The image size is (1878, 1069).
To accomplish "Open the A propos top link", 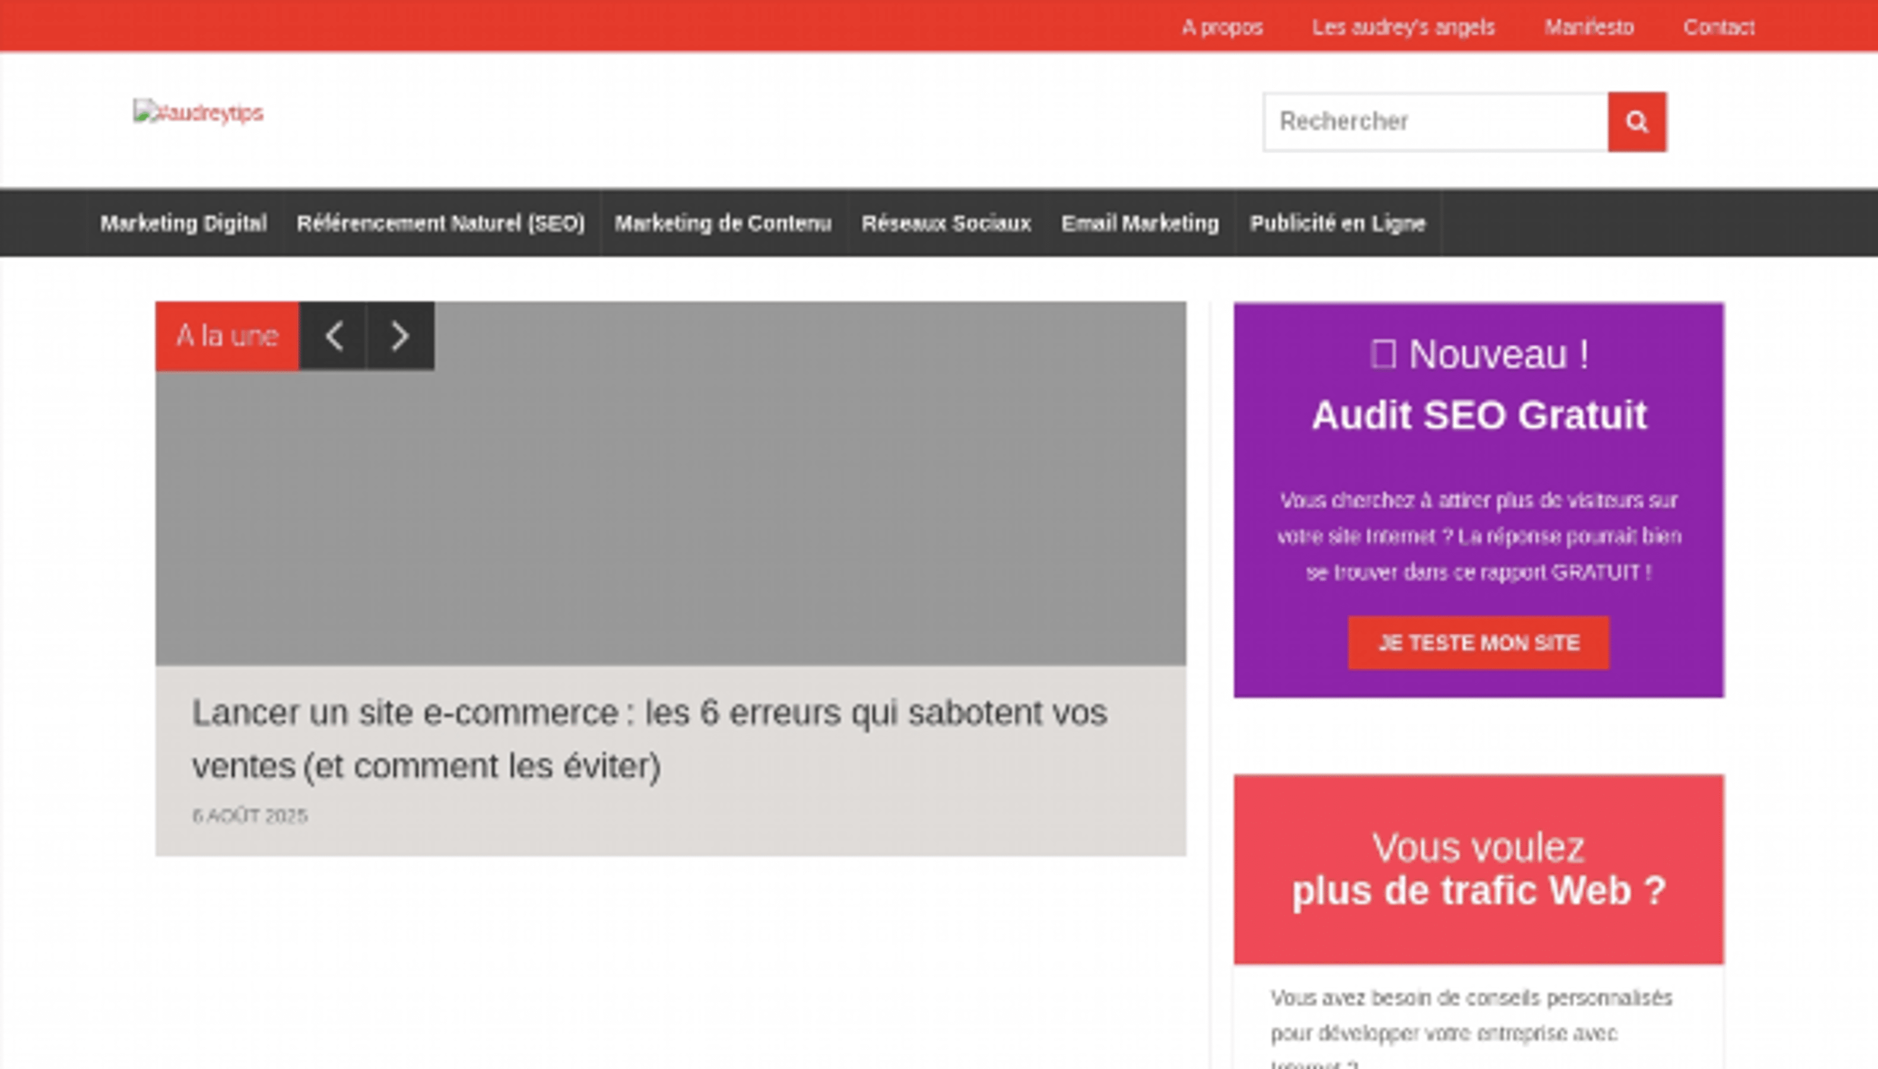I will tap(1222, 27).
